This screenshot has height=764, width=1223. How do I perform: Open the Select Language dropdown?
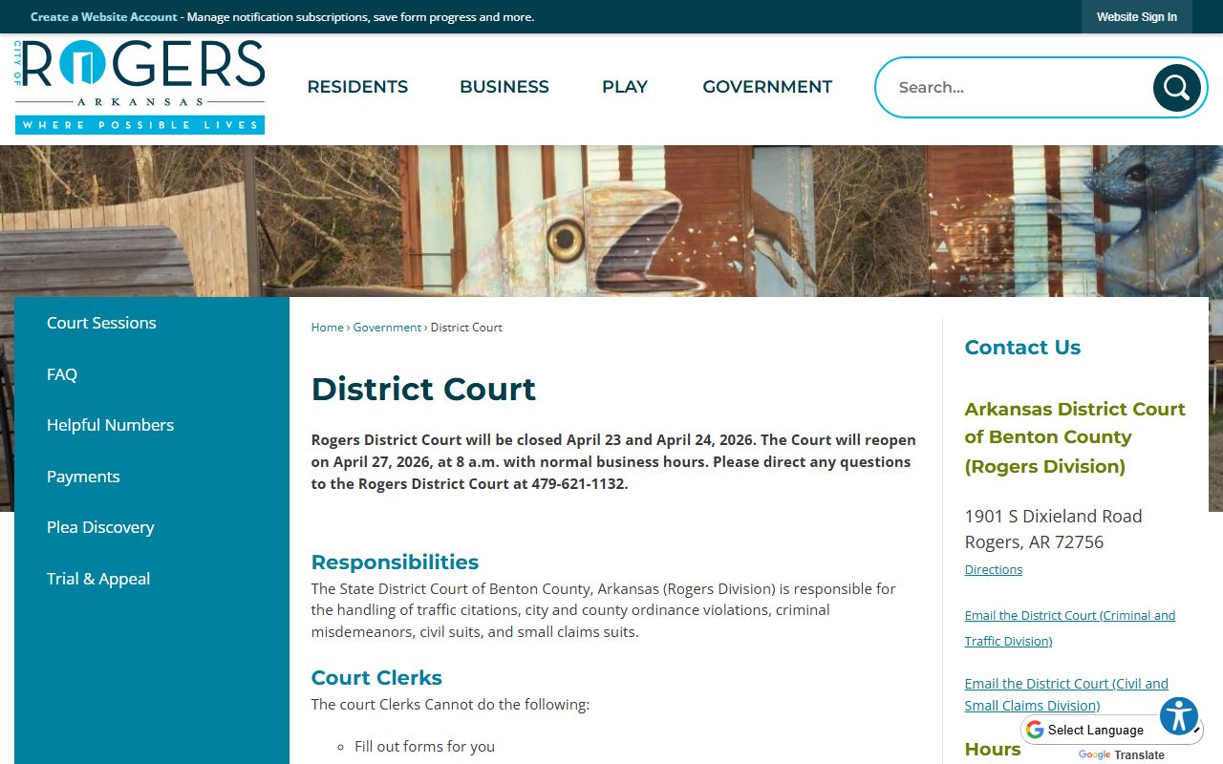tap(1111, 730)
